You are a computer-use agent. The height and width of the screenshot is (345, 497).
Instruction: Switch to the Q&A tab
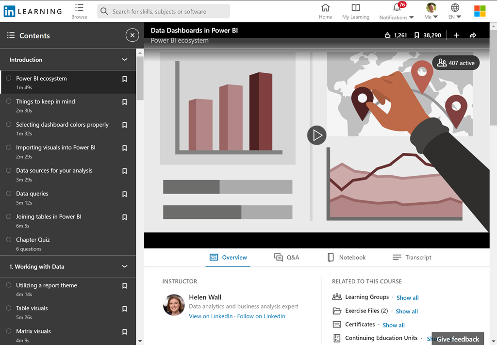pyautogui.click(x=286, y=258)
